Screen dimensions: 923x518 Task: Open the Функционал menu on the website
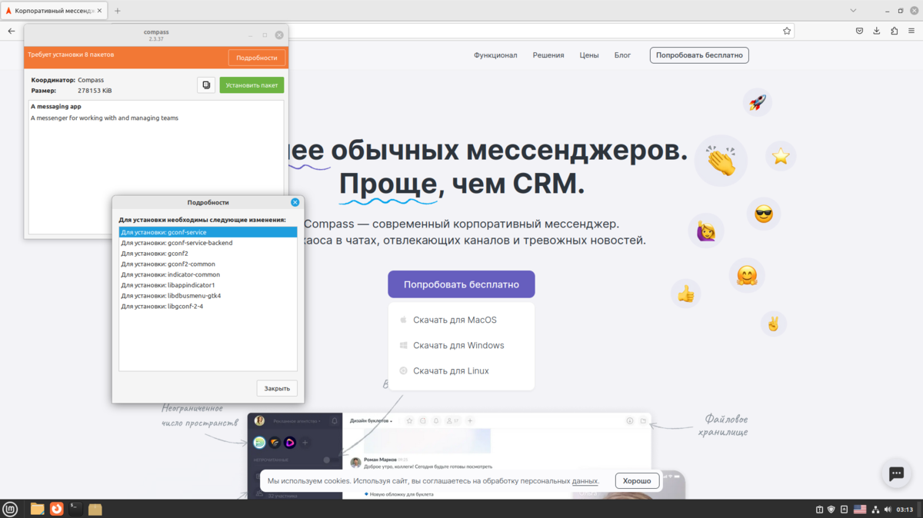(495, 55)
